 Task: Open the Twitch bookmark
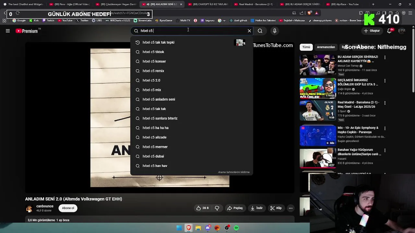click(x=48, y=20)
